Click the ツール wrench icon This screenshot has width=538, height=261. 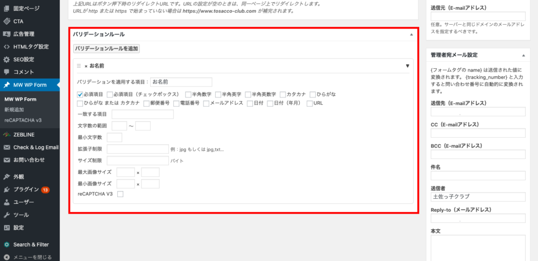tap(6, 215)
